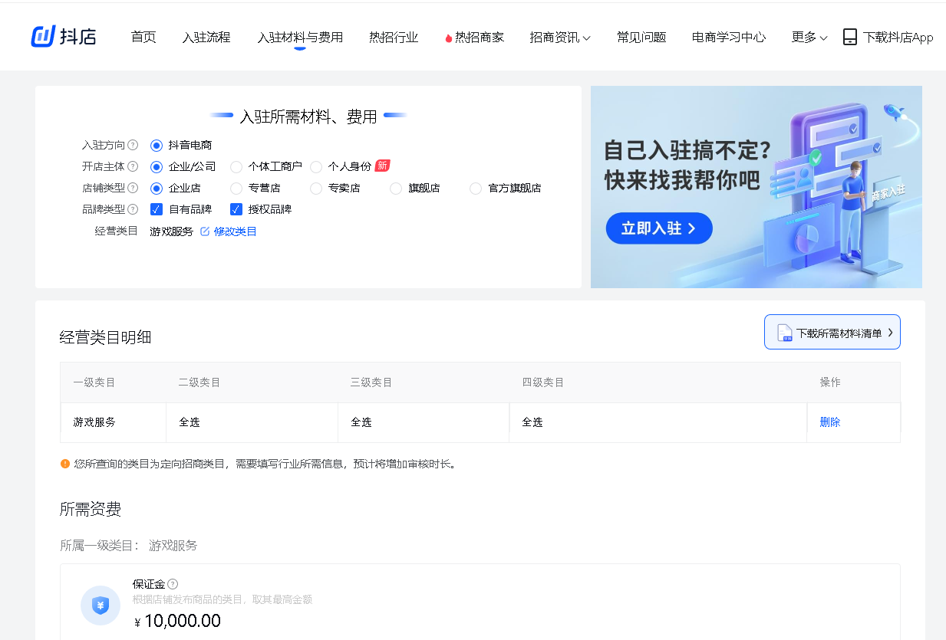946x640 pixels.
Task: Click the 经营类目明细 heading
Action: pos(106,337)
